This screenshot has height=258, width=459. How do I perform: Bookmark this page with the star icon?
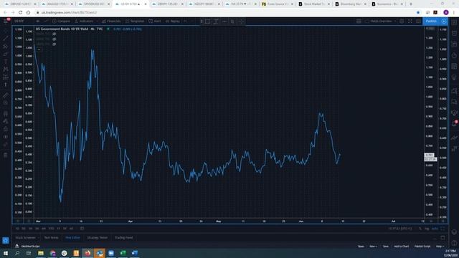[418, 12]
